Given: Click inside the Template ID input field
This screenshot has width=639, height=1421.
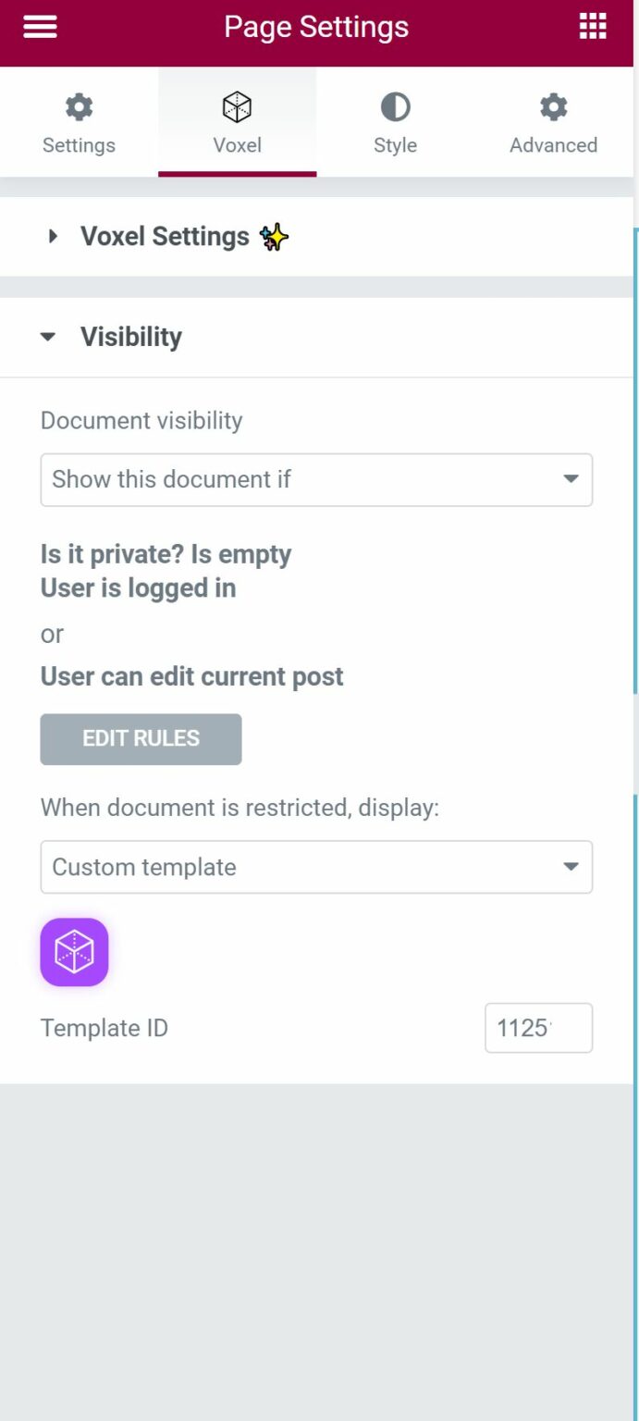Looking at the screenshot, I should tap(538, 1027).
